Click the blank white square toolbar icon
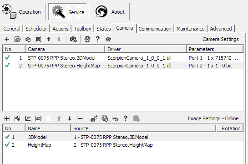 [x=49, y=118]
